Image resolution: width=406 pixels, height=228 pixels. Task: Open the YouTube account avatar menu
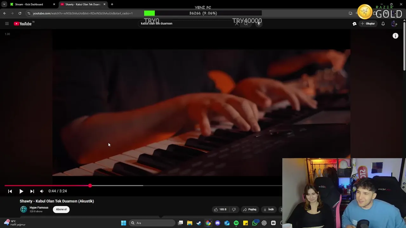pyautogui.click(x=394, y=23)
